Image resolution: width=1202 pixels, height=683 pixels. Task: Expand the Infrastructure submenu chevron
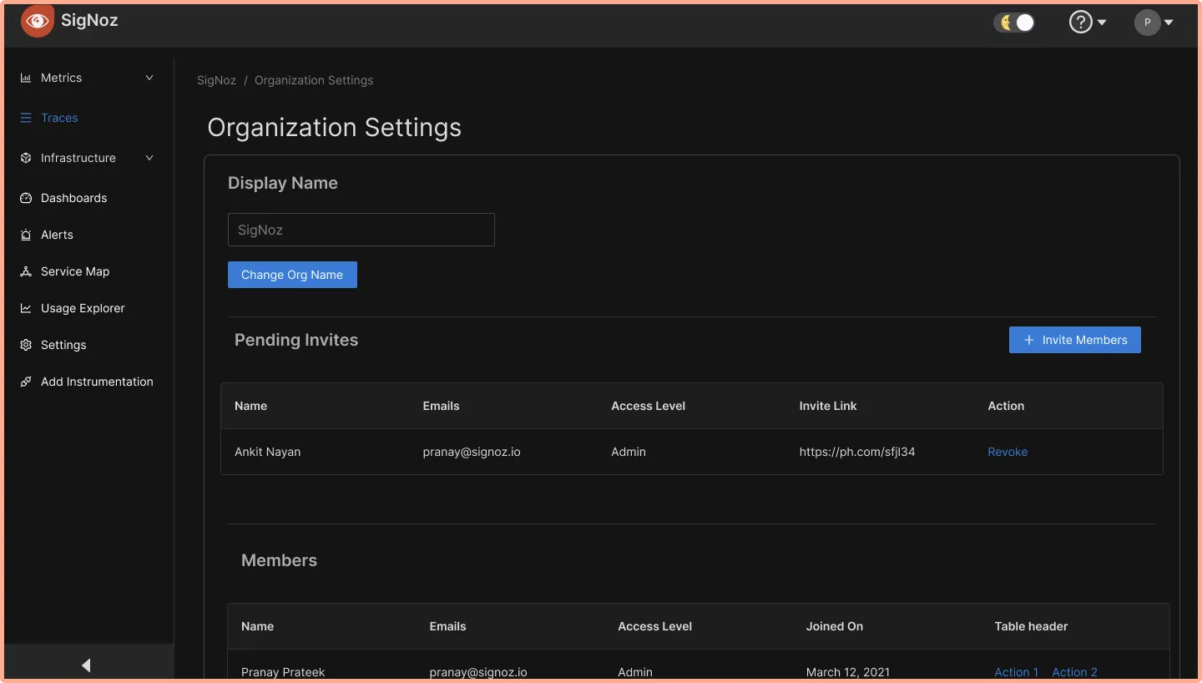click(x=149, y=158)
